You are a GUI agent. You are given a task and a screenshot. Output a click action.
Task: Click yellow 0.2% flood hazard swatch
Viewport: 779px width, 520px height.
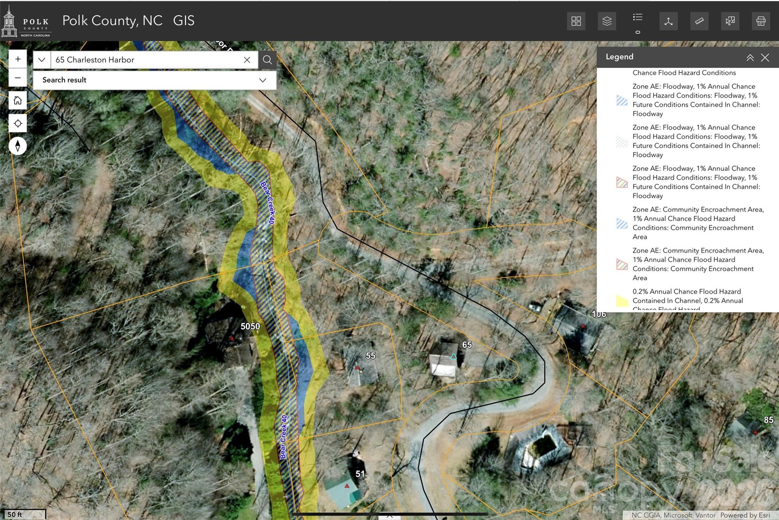(622, 301)
